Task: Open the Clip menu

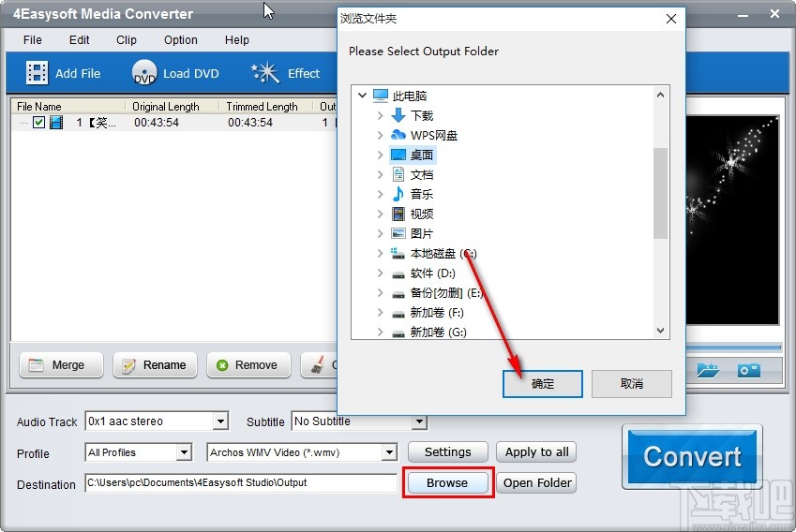Action: 127,40
